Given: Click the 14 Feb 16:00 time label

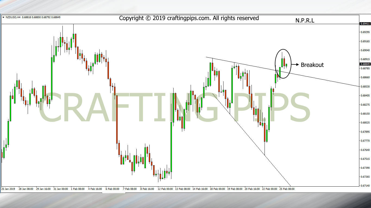Looking at the screenshot, I should click(x=200, y=189).
